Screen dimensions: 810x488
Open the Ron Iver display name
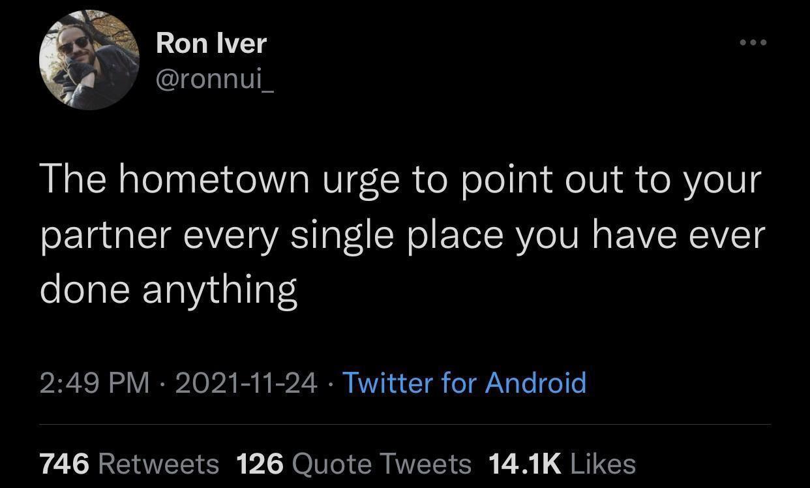[211, 43]
